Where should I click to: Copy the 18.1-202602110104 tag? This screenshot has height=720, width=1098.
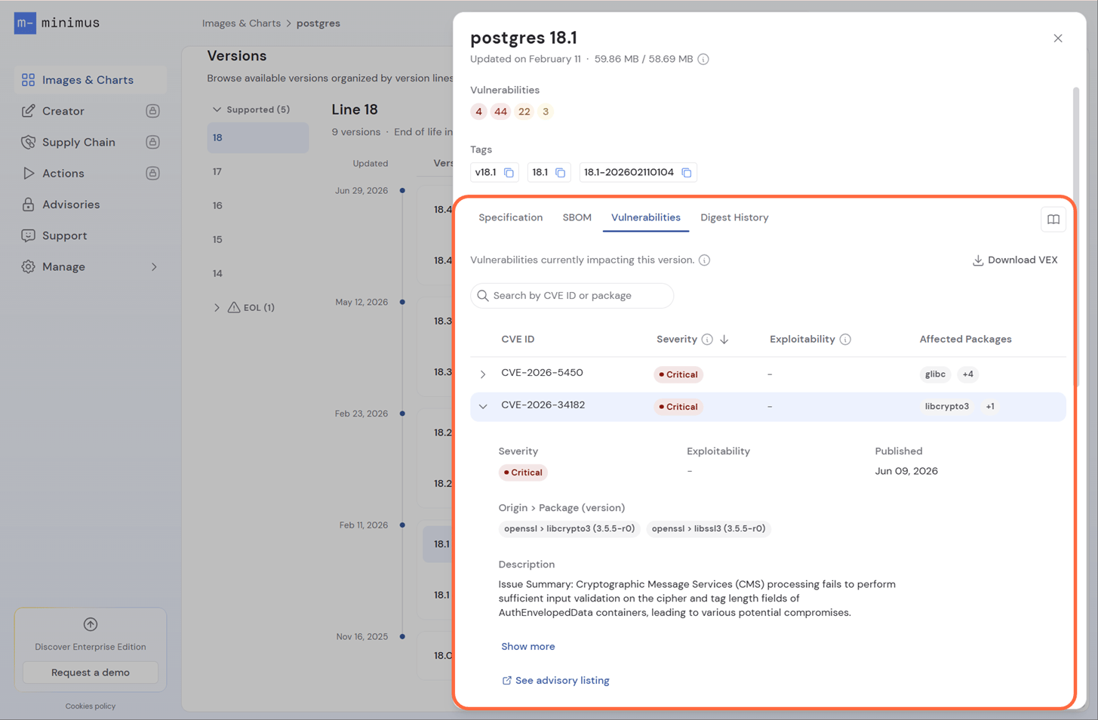(687, 173)
